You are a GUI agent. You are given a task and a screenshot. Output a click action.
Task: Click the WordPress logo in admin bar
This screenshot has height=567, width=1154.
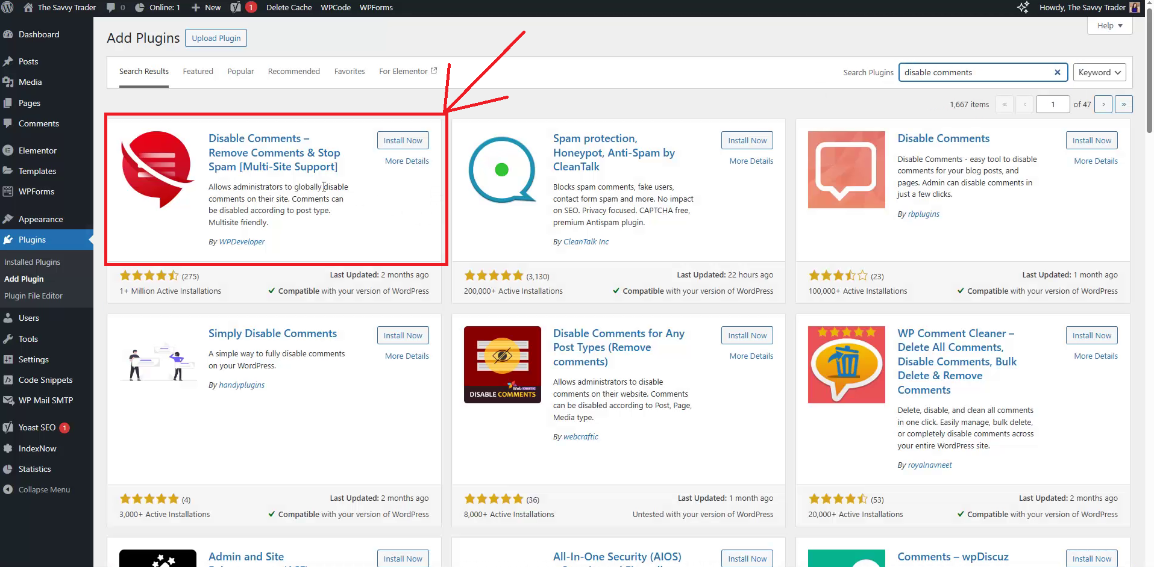8,8
